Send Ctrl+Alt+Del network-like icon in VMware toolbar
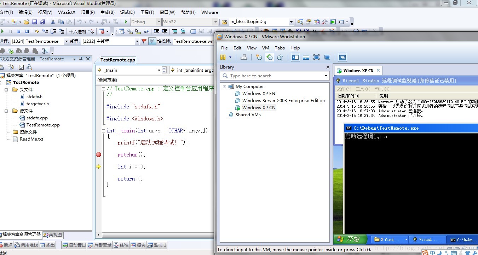The width and height of the screenshot is (478, 255). pyautogui.click(x=244, y=57)
